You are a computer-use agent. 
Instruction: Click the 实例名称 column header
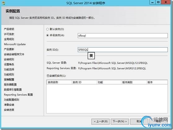(x=59, y=82)
